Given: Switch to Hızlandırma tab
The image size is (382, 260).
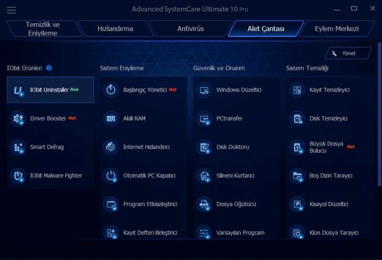Looking at the screenshot, I should point(115,29).
